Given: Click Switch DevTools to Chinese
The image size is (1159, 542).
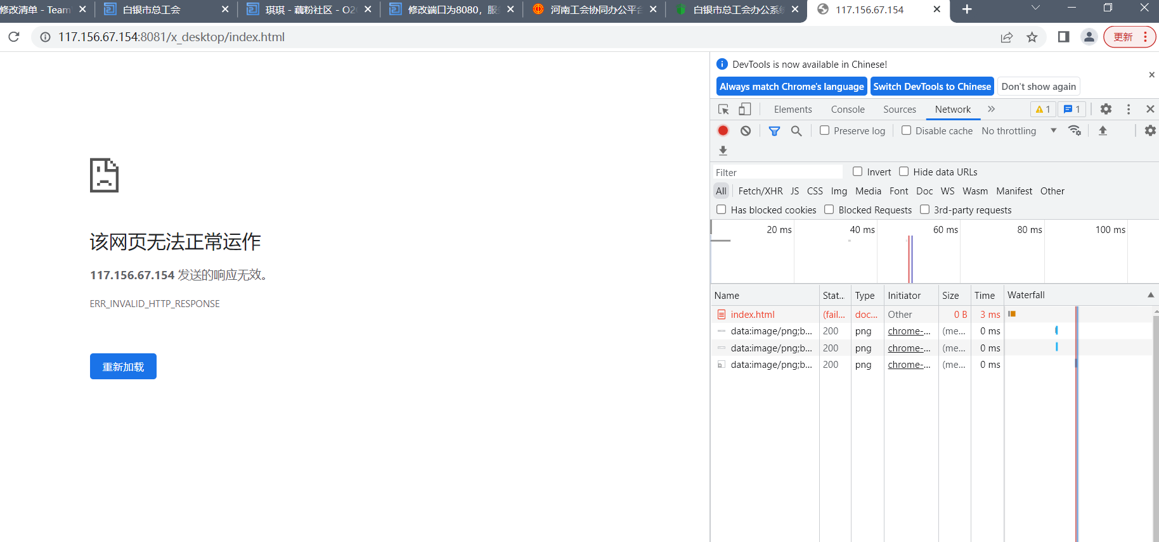Looking at the screenshot, I should [x=932, y=87].
